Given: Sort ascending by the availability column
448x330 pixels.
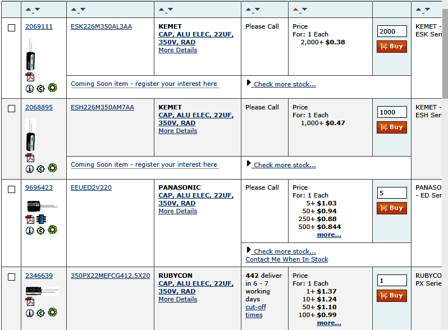Looking at the screenshot, I should pos(249,10).
